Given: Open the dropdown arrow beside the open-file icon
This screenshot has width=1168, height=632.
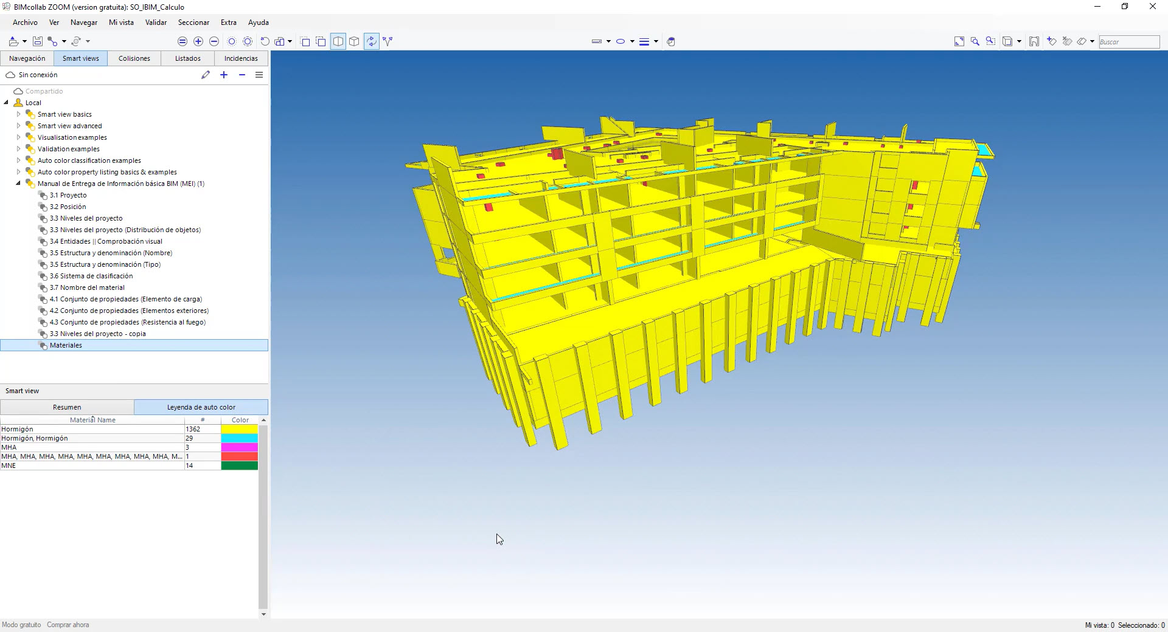Looking at the screenshot, I should point(24,41).
